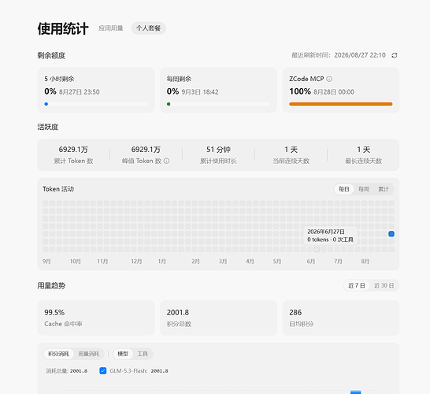Switch Token activity to 每周 view
This screenshot has height=394, width=430.
[x=364, y=189]
